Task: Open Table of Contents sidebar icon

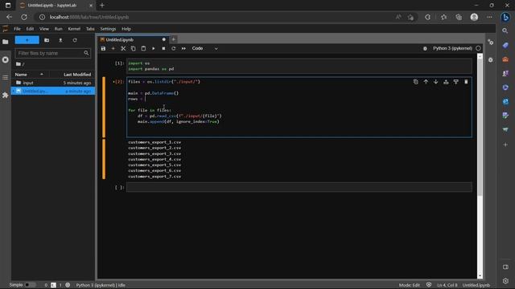Action: click(6, 77)
